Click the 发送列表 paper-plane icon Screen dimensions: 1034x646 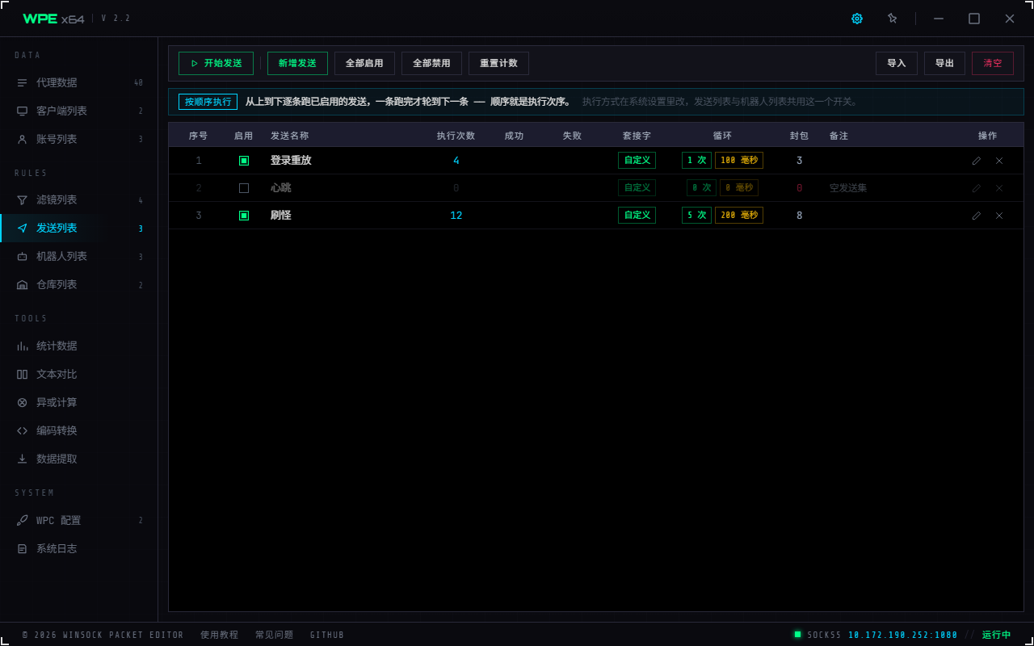(x=23, y=228)
